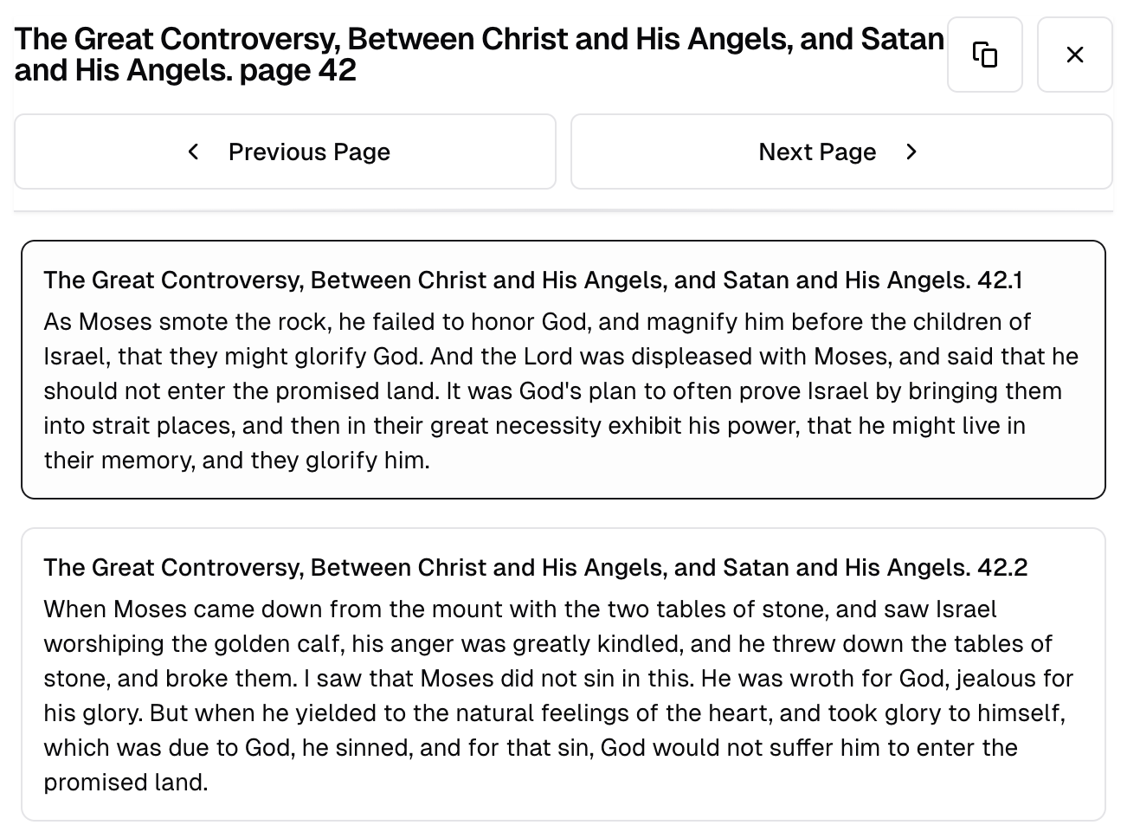Viewport: 1127px width, 838px height.
Task: Click the final words "promised land." in 42.2
Action: (126, 783)
